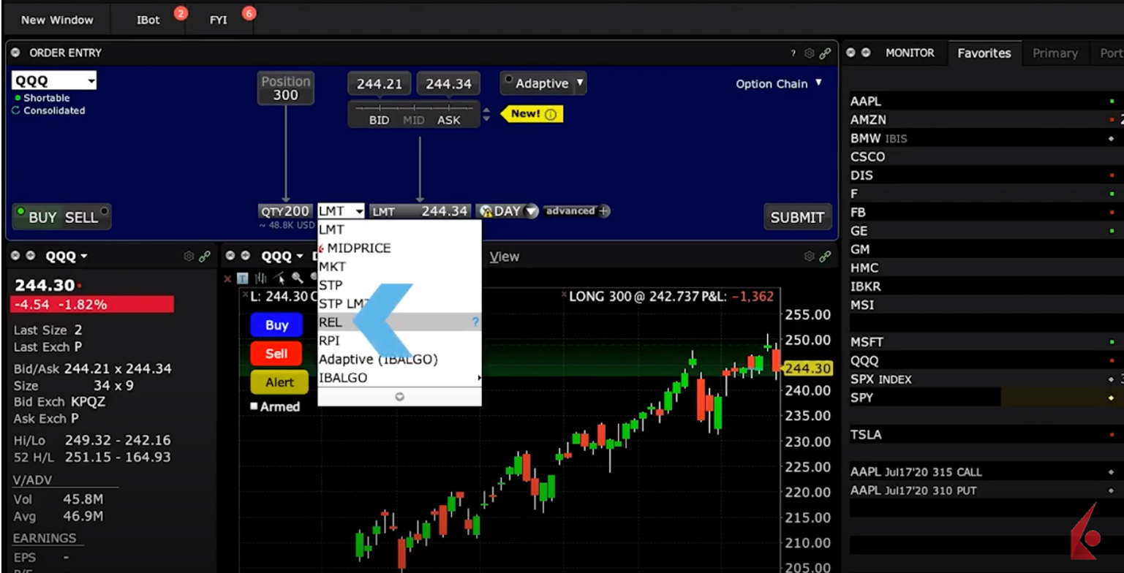Image resolution: width=1124 pixels, height=573 pixels.
Task: Click 244.21 bid price button
Action: pyautogui.click(x=380, y=84)
